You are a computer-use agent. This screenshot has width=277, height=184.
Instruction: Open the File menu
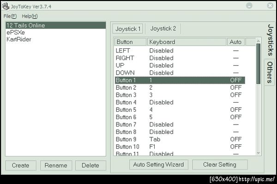10,16
